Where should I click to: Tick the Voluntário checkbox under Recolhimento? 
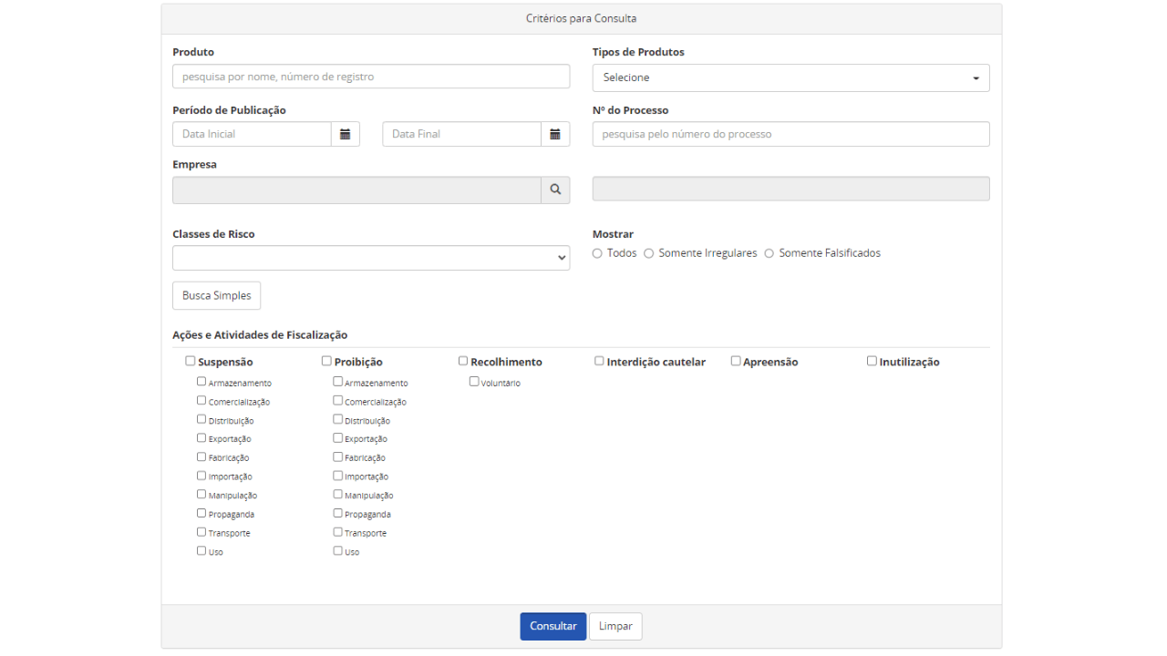point(474,382)
